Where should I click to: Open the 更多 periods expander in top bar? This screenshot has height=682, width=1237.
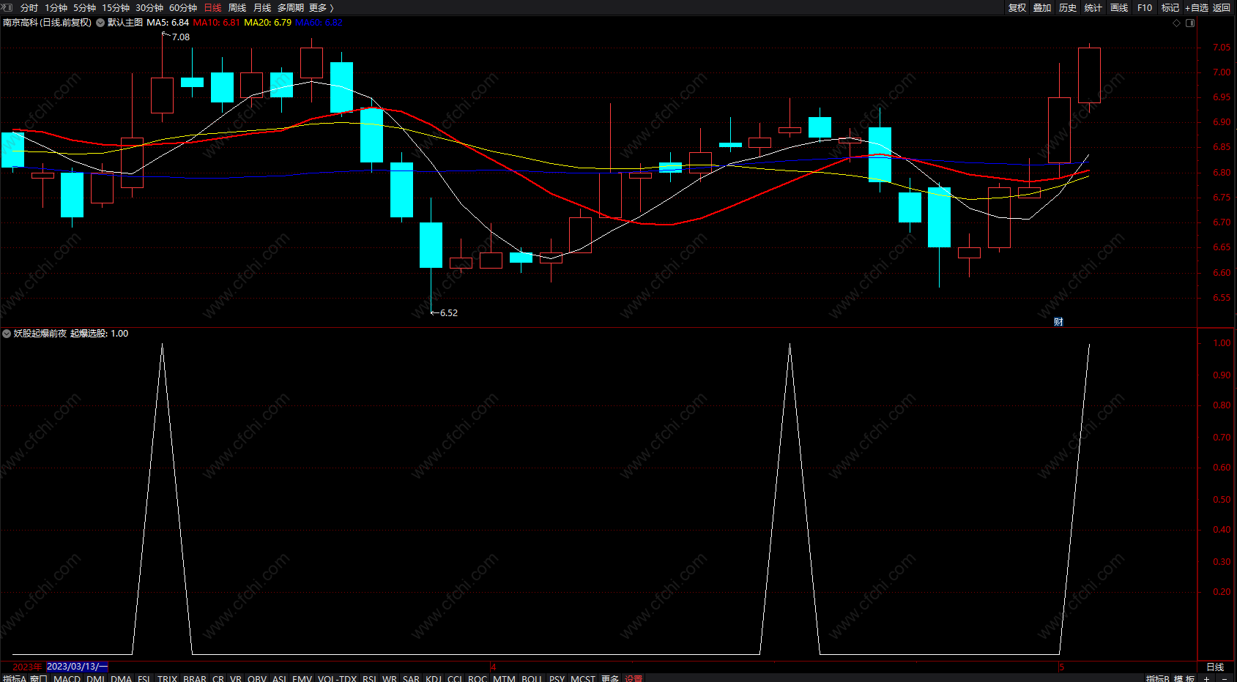coord(322,7)
